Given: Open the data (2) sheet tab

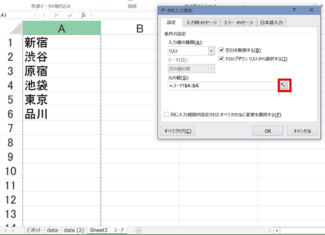Looking at the screenshot, I should pyautogui.click(x=74, y=230).
